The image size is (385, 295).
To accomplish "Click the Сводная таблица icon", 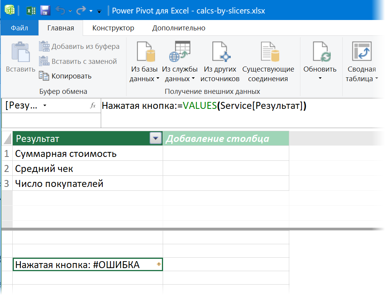I will (x=362, y=51).
